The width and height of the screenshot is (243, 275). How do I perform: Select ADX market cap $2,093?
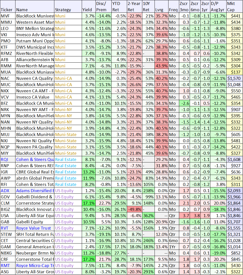coord(235,191)
